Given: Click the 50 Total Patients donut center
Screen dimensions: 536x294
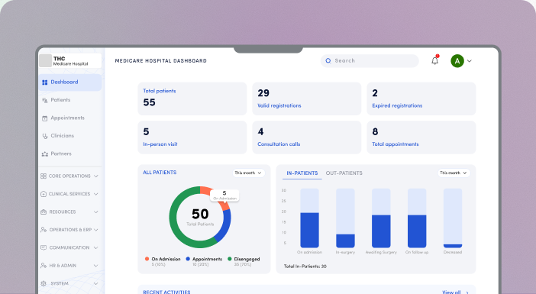Looking at the screenshot, I should tap(200, 217).
